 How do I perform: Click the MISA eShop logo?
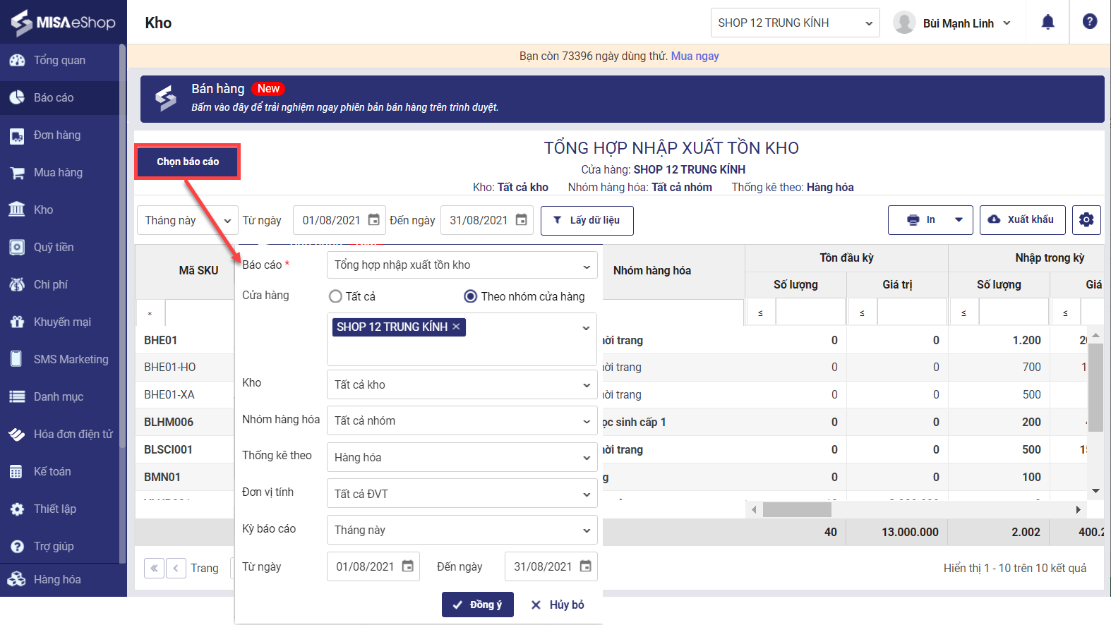pos(63,23)
